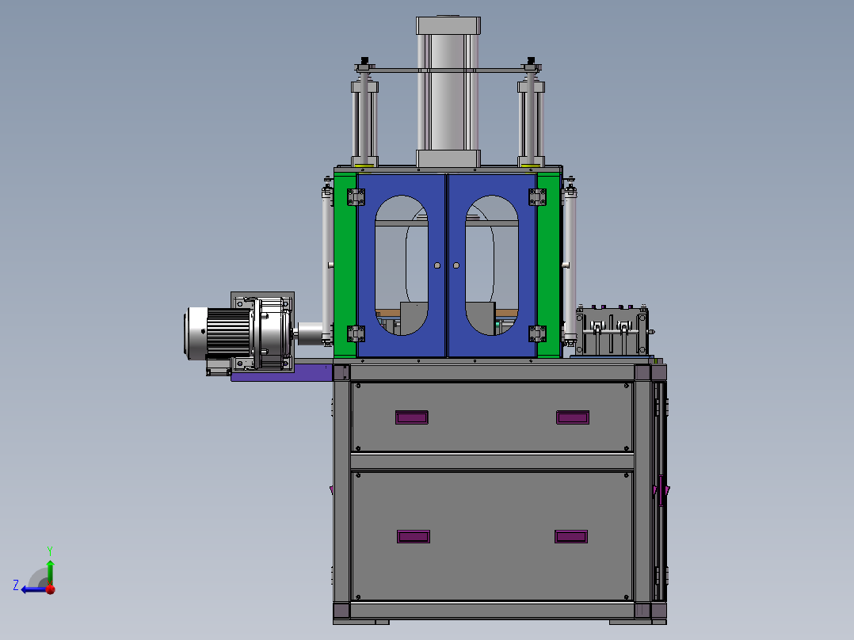Click the upper panel's left purple handle
854x640 pixels.
pos(412,417)
